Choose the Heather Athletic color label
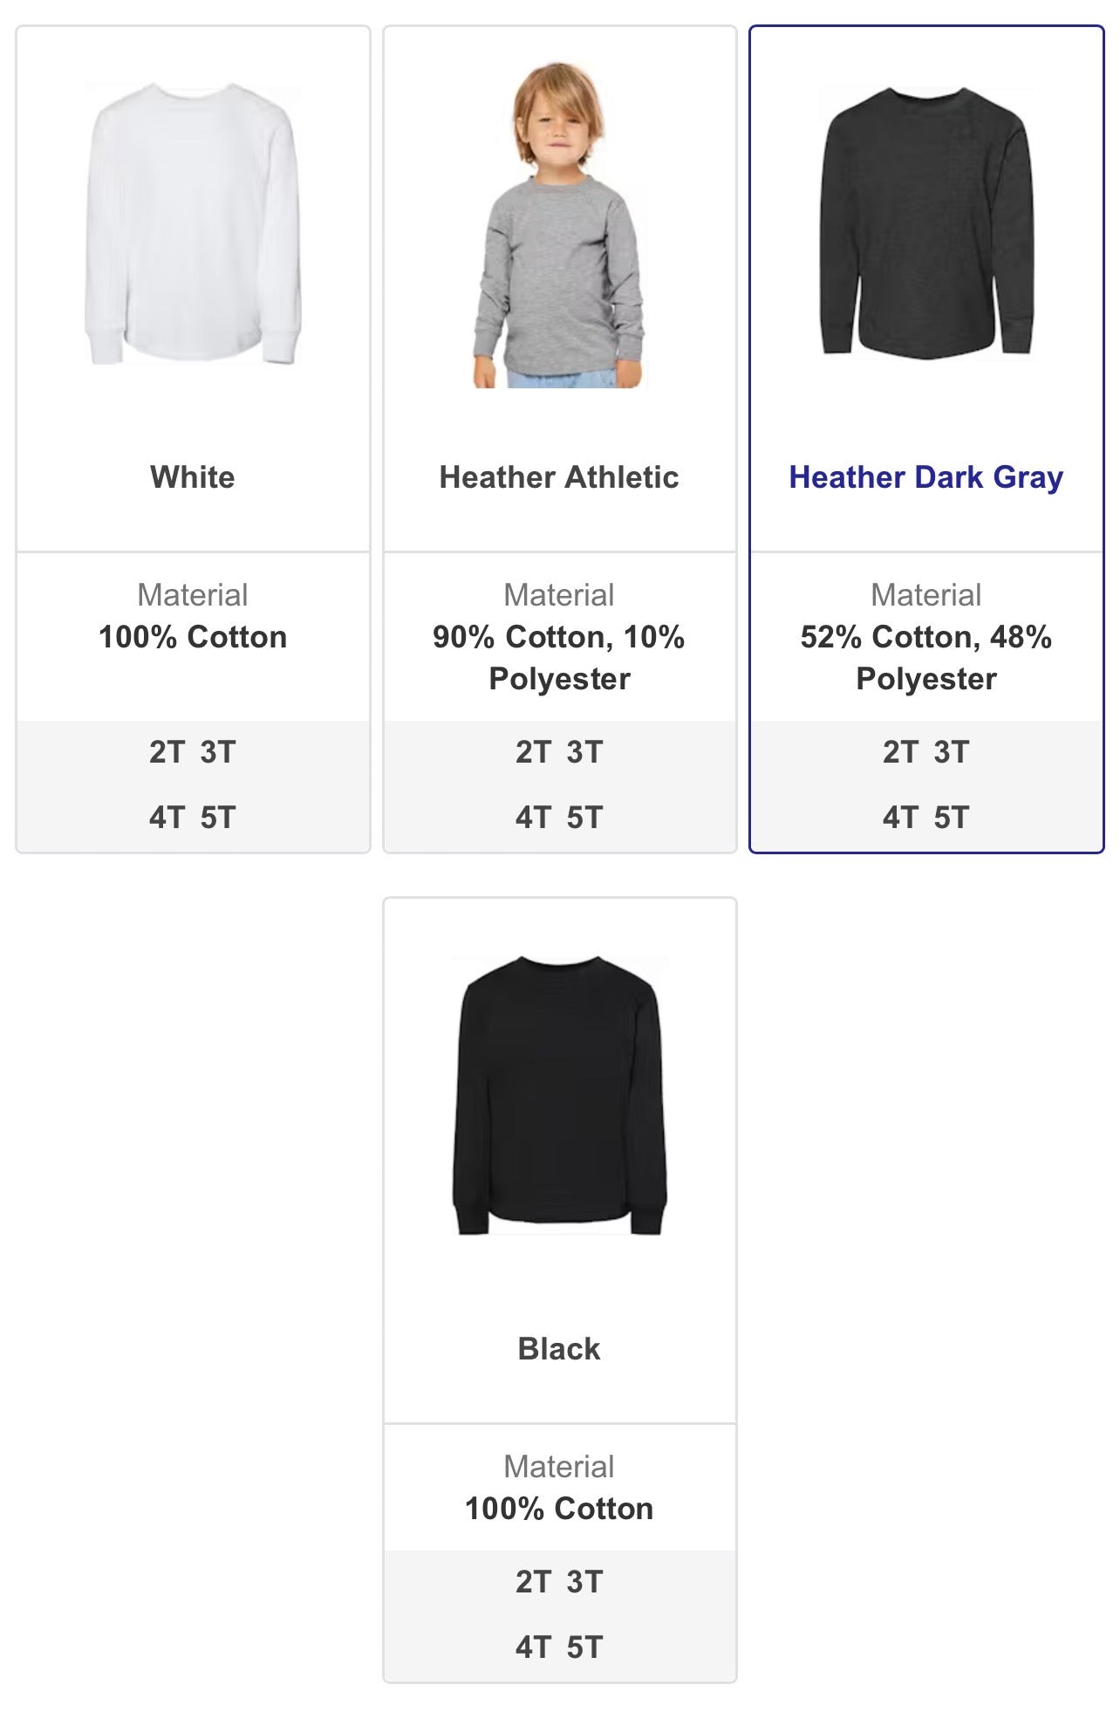The height and width of the screenshot is (1712, 1120). coord(559,477)
